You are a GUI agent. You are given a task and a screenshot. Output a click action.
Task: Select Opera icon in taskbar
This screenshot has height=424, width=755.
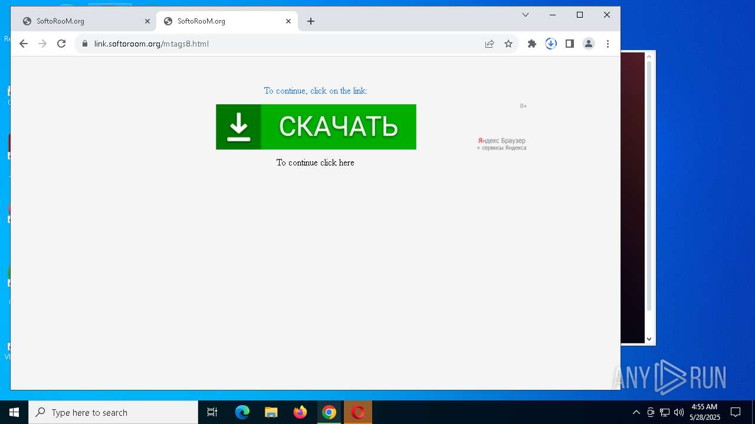(x=358, y=412)
